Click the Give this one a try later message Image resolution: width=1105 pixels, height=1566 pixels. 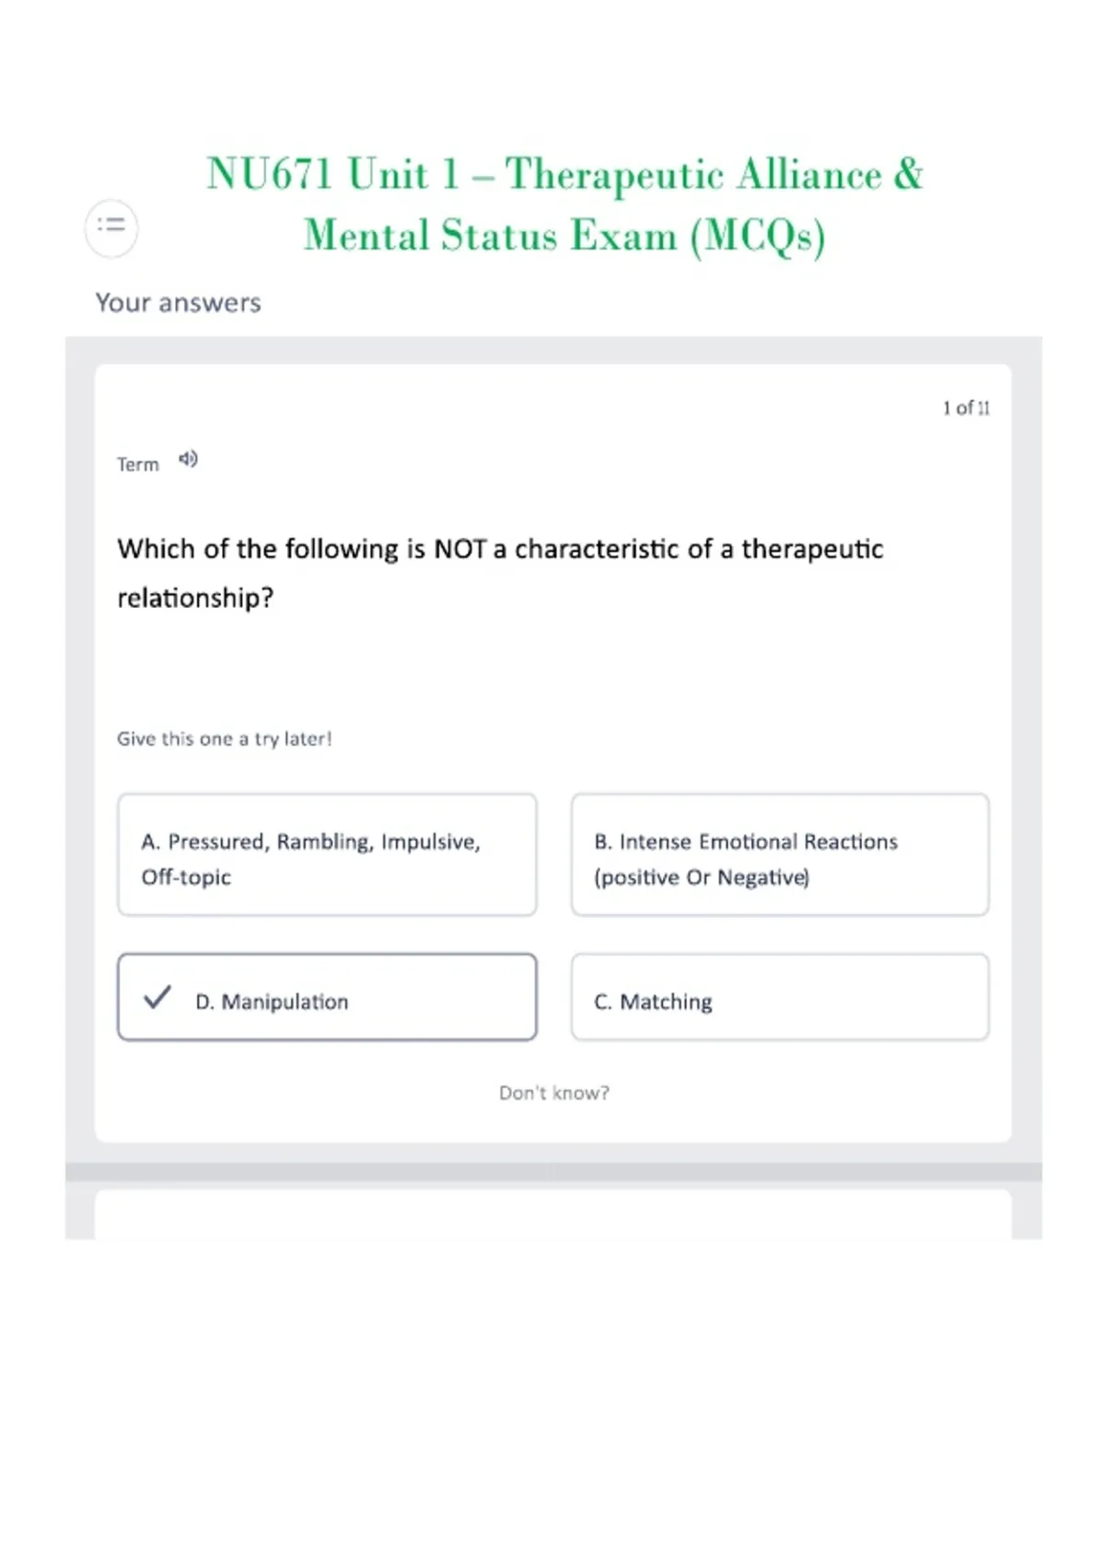click(x=224, y=739)
